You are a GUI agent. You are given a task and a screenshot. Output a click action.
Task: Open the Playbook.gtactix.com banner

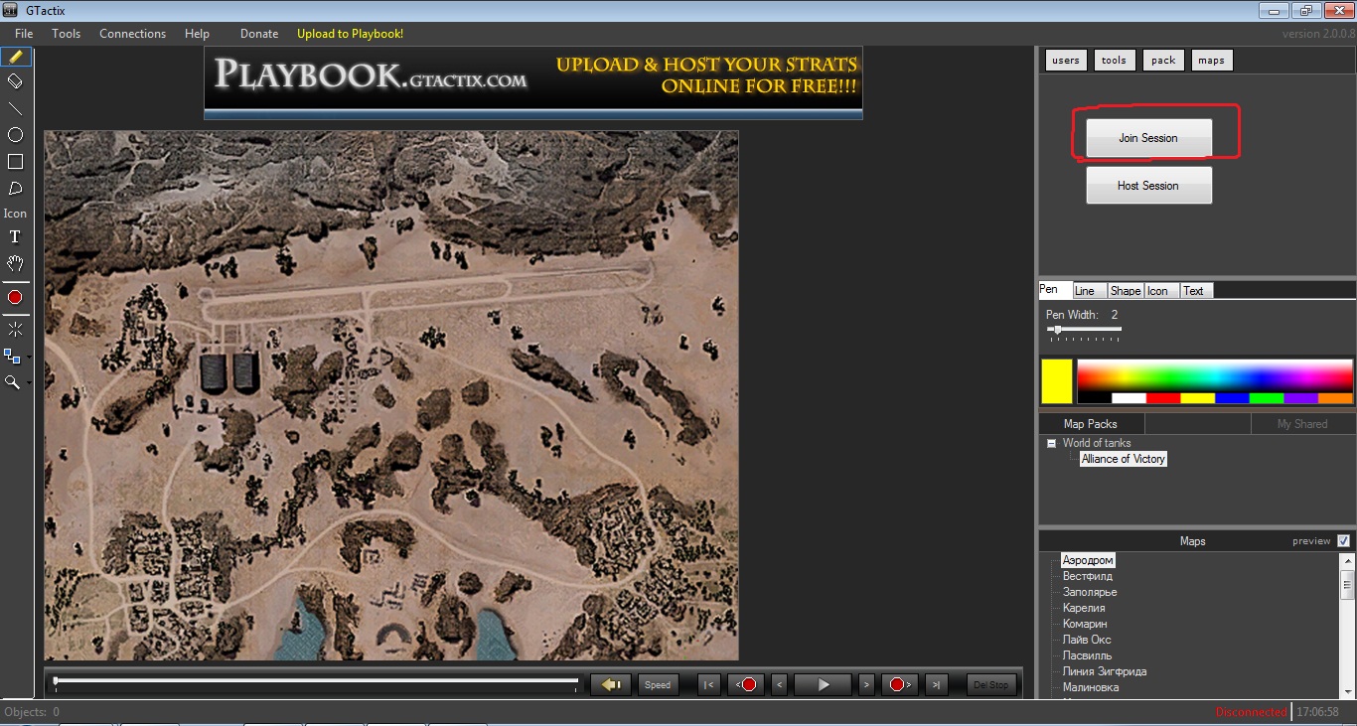(x=533, y=81)
